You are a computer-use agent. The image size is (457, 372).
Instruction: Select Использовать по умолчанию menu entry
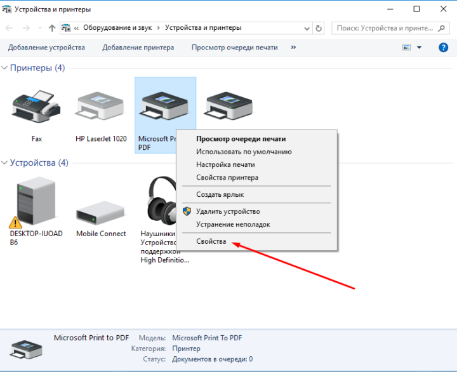click(x=244, y=152)
